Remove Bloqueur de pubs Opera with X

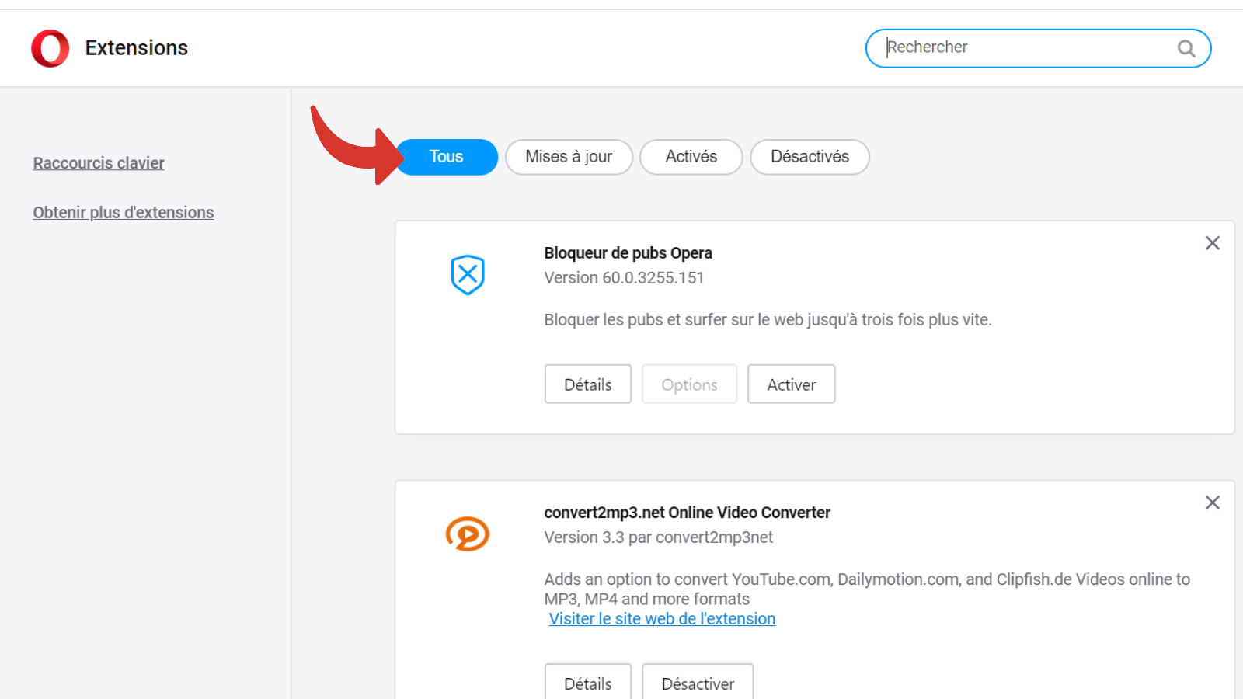point(1213,243)
